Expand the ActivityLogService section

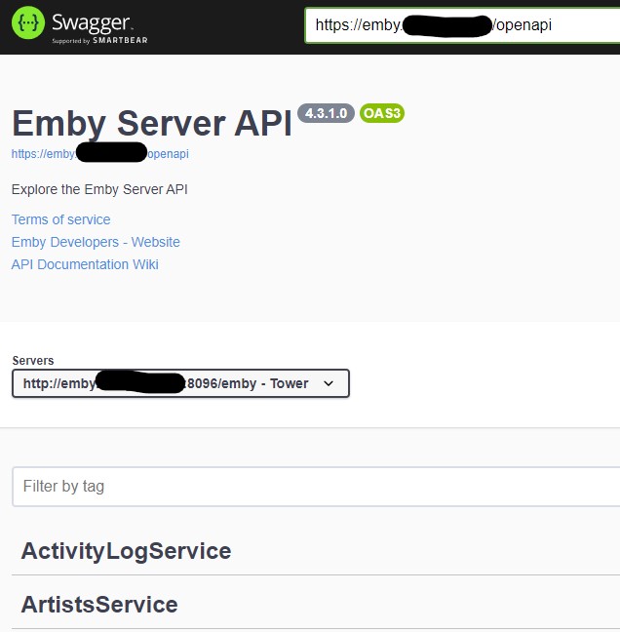point(316,551)
